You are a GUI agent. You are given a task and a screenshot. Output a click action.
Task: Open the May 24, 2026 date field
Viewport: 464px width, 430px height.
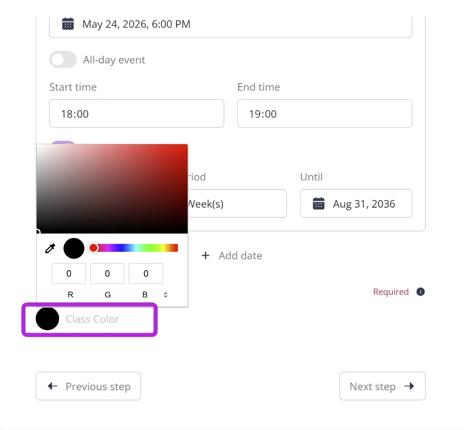(x=231, y=24)
